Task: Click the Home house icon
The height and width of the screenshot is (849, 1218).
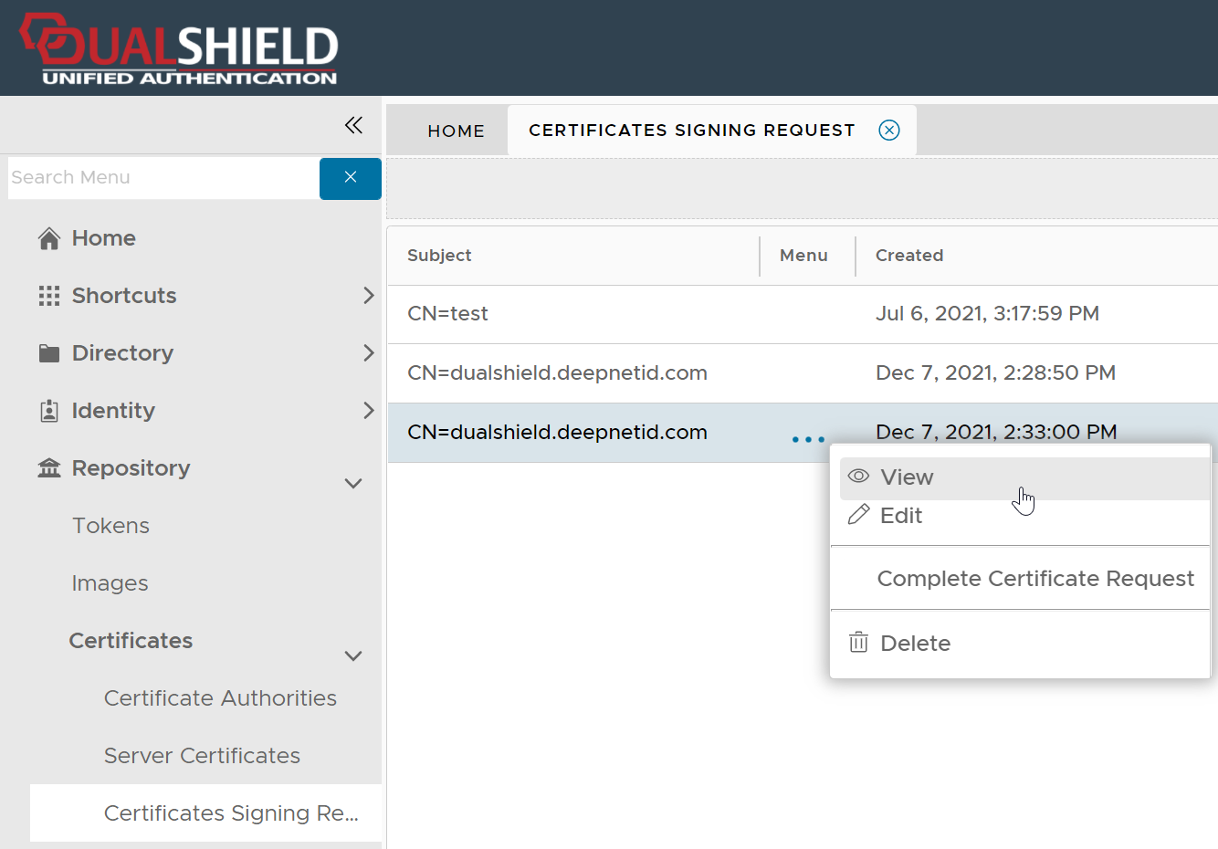Action: coord(49,238)
